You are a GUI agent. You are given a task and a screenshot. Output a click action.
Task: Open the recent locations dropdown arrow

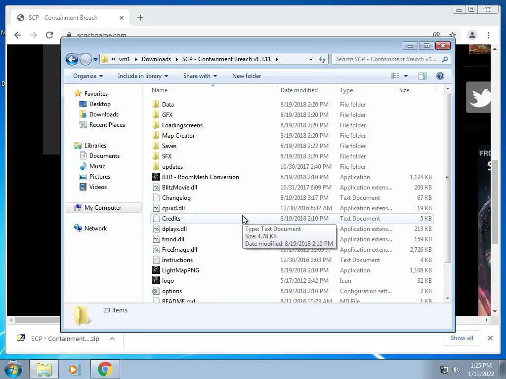point(95,60)
